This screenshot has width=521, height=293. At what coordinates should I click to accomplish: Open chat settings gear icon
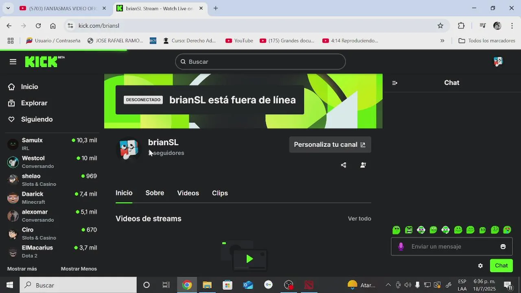click(480, 266)
